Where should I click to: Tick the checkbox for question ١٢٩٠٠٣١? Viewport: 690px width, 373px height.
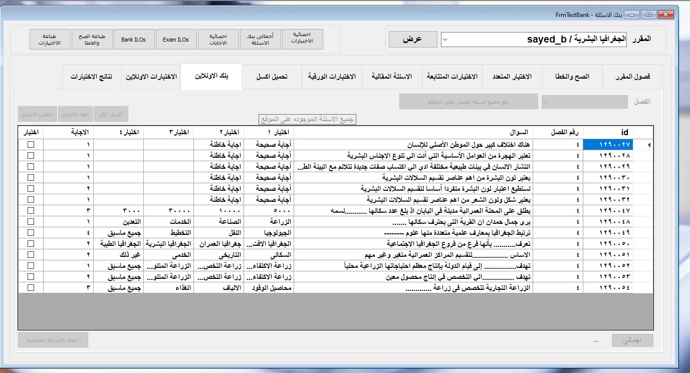[x=31, y=188]
